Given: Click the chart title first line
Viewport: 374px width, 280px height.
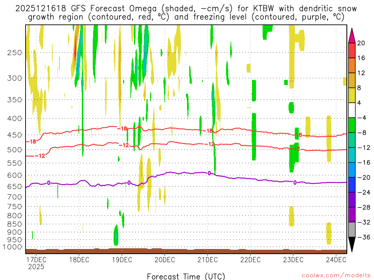Looking at the screenshot, I should 186,9.
